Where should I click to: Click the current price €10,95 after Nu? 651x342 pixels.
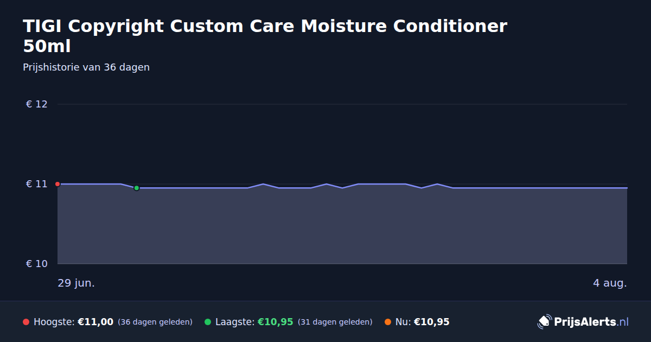pyautogui.click(x=432, y=322)
